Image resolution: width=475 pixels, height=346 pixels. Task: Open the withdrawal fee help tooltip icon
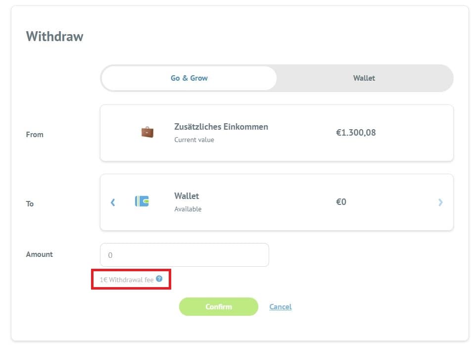[x=159, y=279]
